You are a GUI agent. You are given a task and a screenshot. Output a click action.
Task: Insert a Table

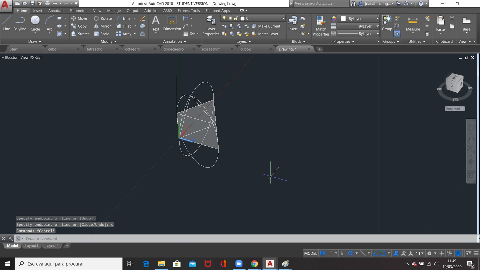191,34
